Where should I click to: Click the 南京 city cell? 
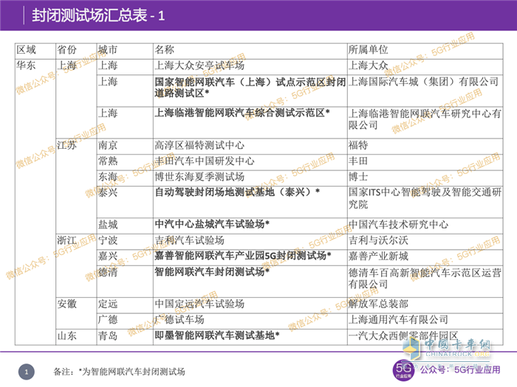point(125,147)
